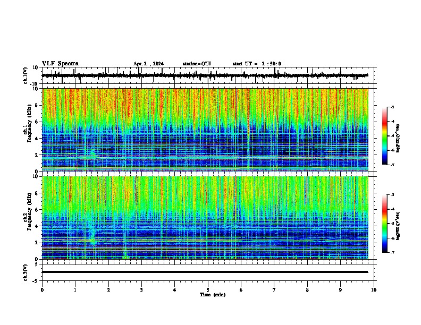Click the "Time (min)" axis title
Viewport: 421px width, 325px height.
pos(213,295)
